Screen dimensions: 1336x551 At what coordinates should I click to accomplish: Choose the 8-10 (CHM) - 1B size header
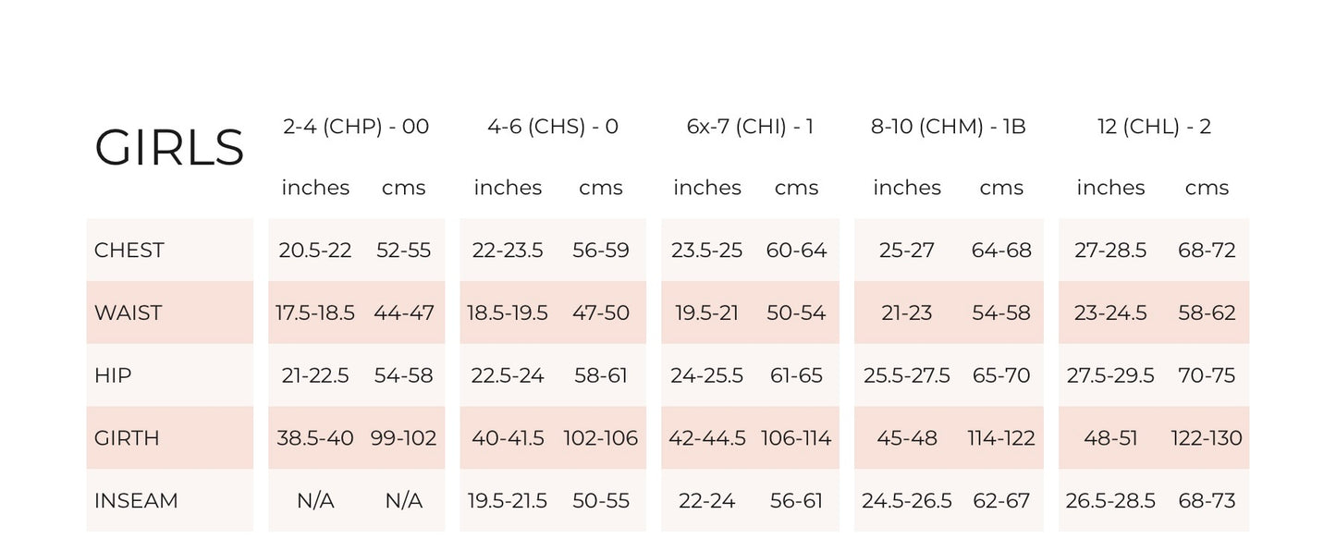coord(949,127)
